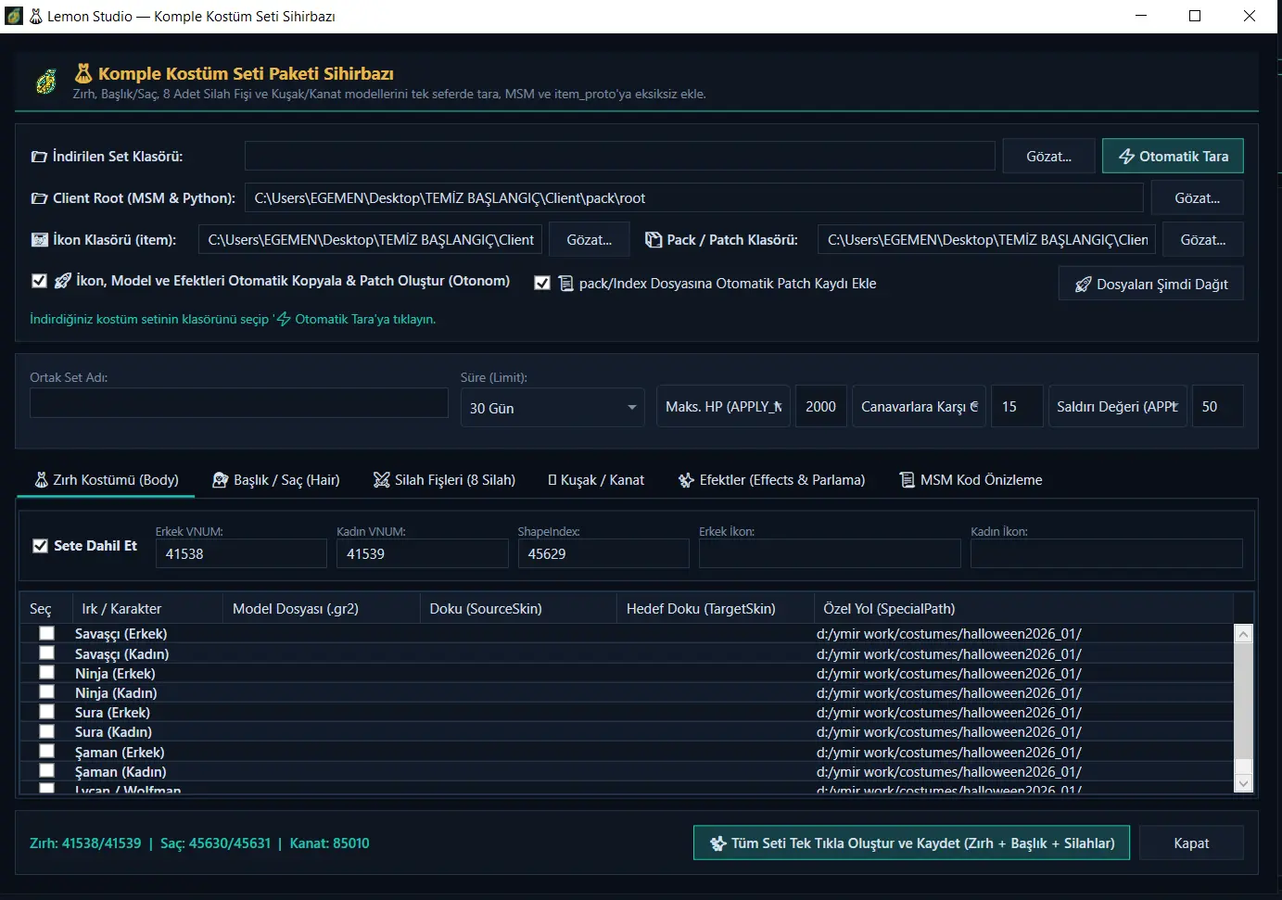Screen dimensions: 1282x900
Task: Switch to the Başlık / Saç (Hair) tab
Action: [x=276, y=480]
